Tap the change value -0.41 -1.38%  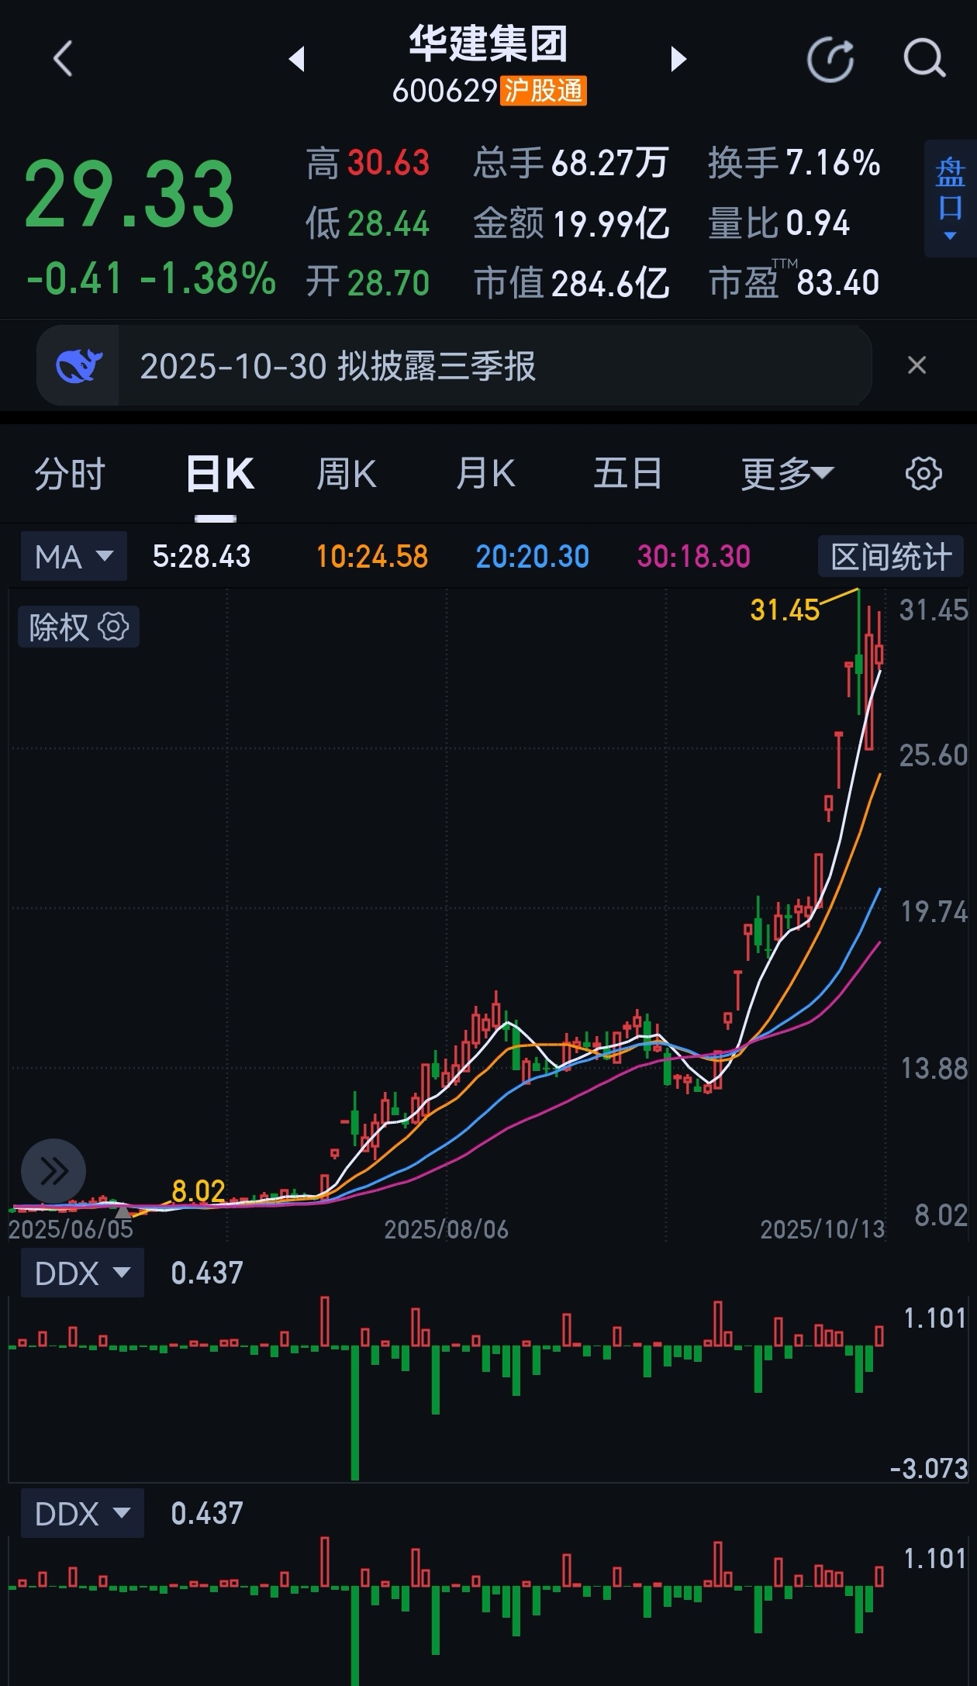[151, 278]
